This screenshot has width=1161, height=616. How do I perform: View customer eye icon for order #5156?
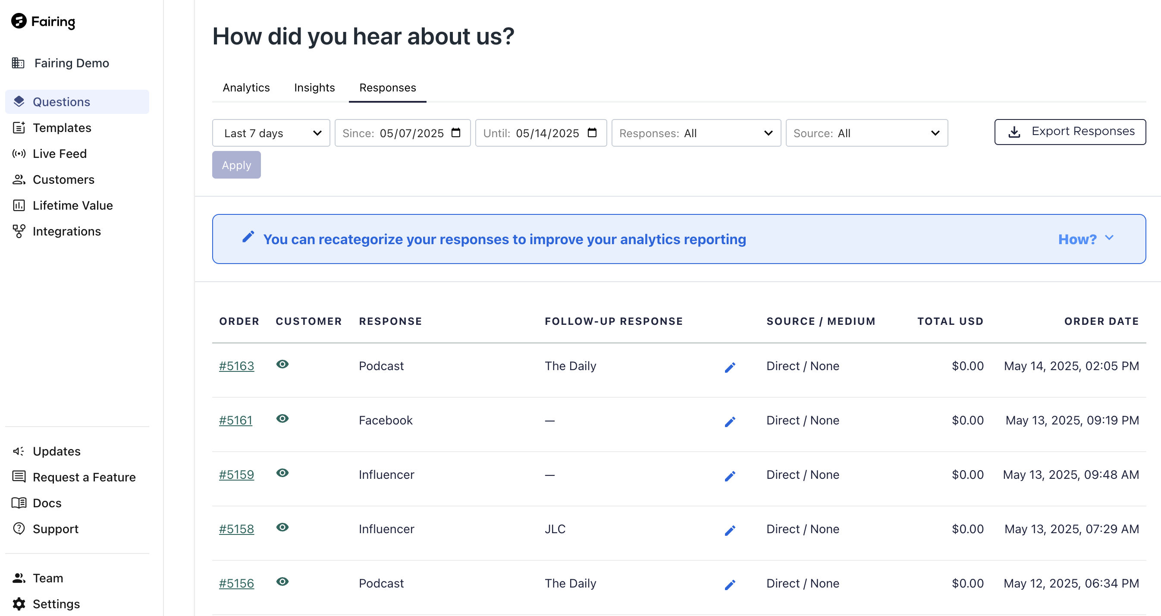pyautogui.click(x=282, y=582)
